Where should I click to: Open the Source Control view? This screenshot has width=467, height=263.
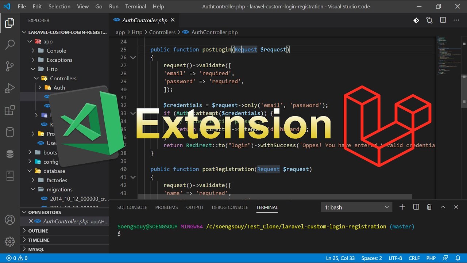(10, 66)
